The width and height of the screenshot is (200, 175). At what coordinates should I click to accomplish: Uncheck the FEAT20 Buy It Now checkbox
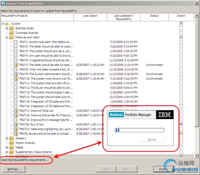click(x=181, y=124)
